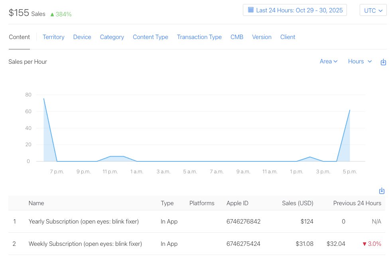Click the N/A change value

tap(376, 222)
